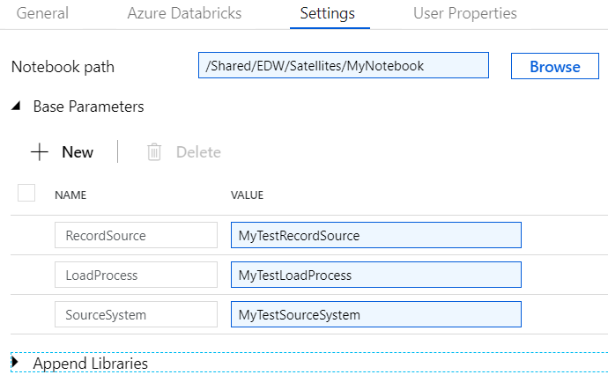
Task: Go to the User Properties tab
Action: tap(465, 14)
